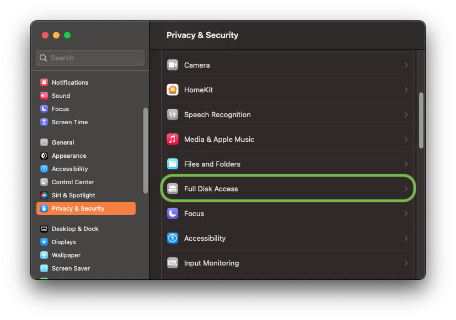The width and height of the screenshot is (456, 320).
Task: Open the HomeKit label
Action: [x=199, y=90]
